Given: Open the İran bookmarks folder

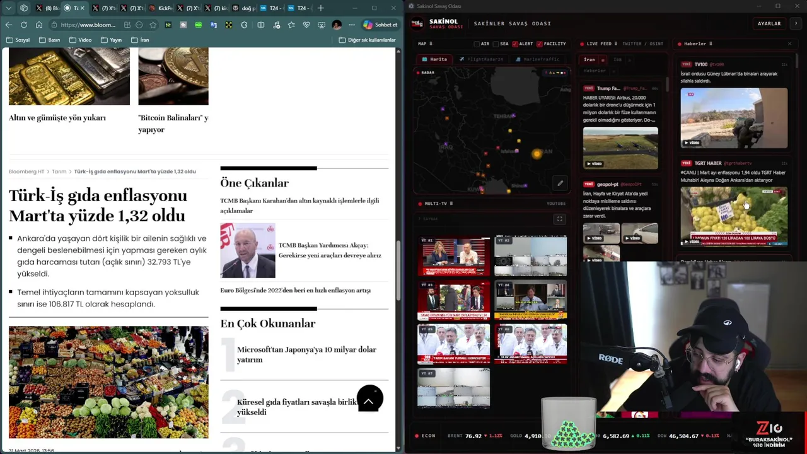Looking at the screenshot, I should [140, 40].
